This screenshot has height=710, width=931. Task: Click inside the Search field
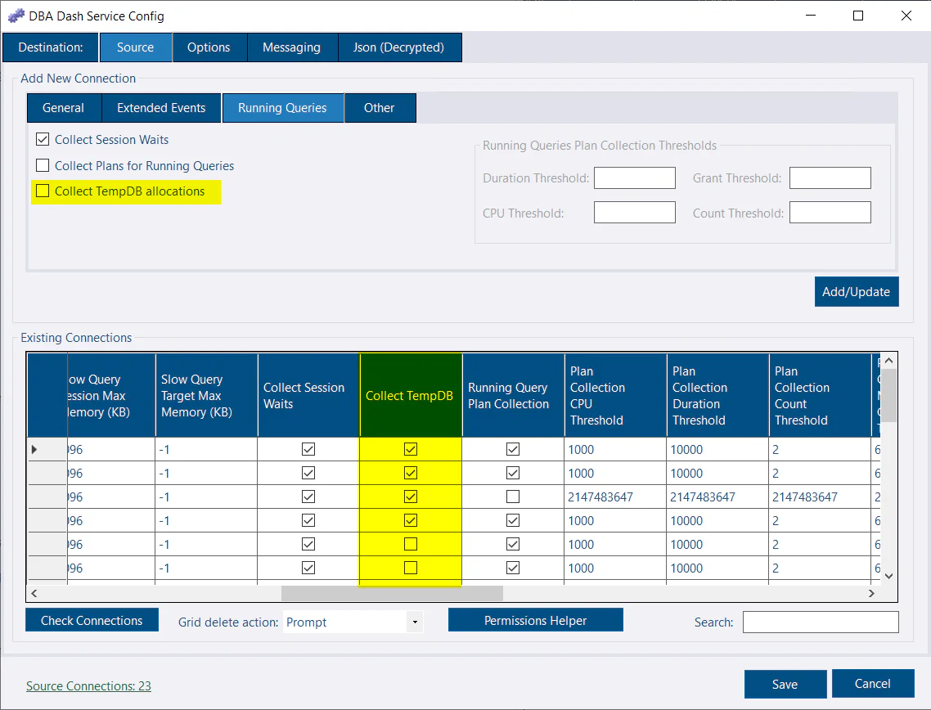pos(820,622)
